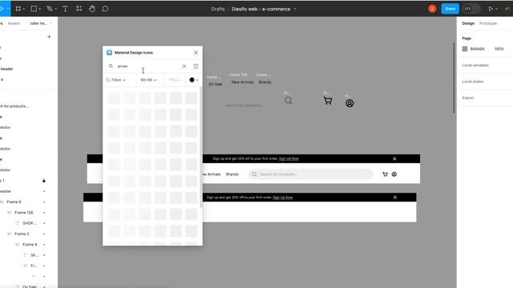
Task: Click the X icon on the lower black banner
Action: (395, 198)
